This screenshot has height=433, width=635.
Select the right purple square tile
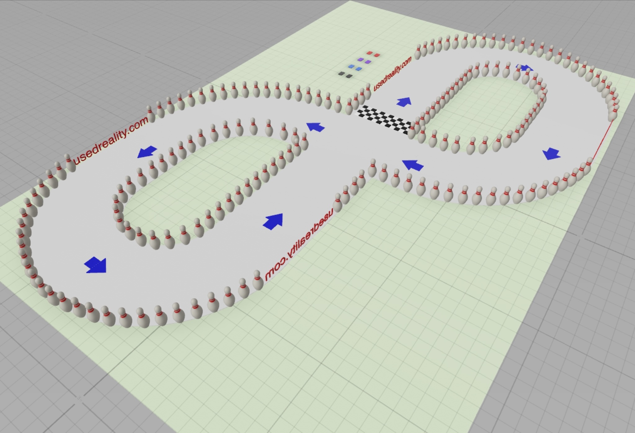(368, 62)
